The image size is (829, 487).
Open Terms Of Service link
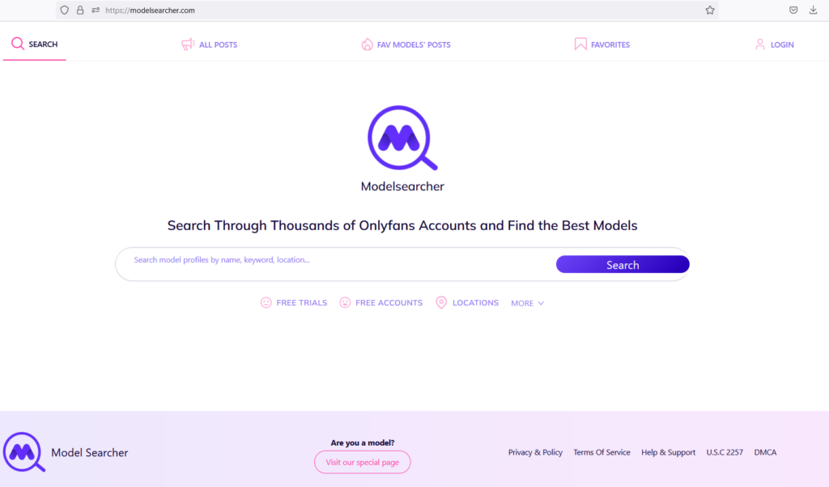[x=602, y=452]
